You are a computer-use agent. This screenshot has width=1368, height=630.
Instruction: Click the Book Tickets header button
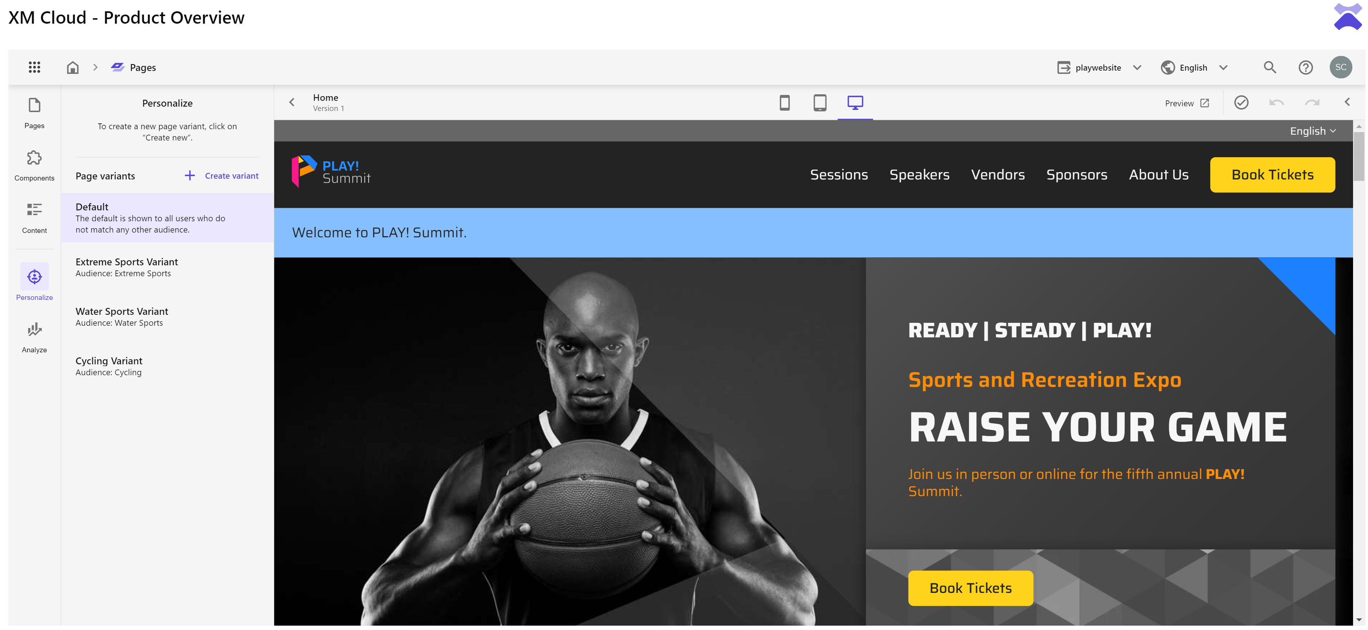click(1272, 175)
